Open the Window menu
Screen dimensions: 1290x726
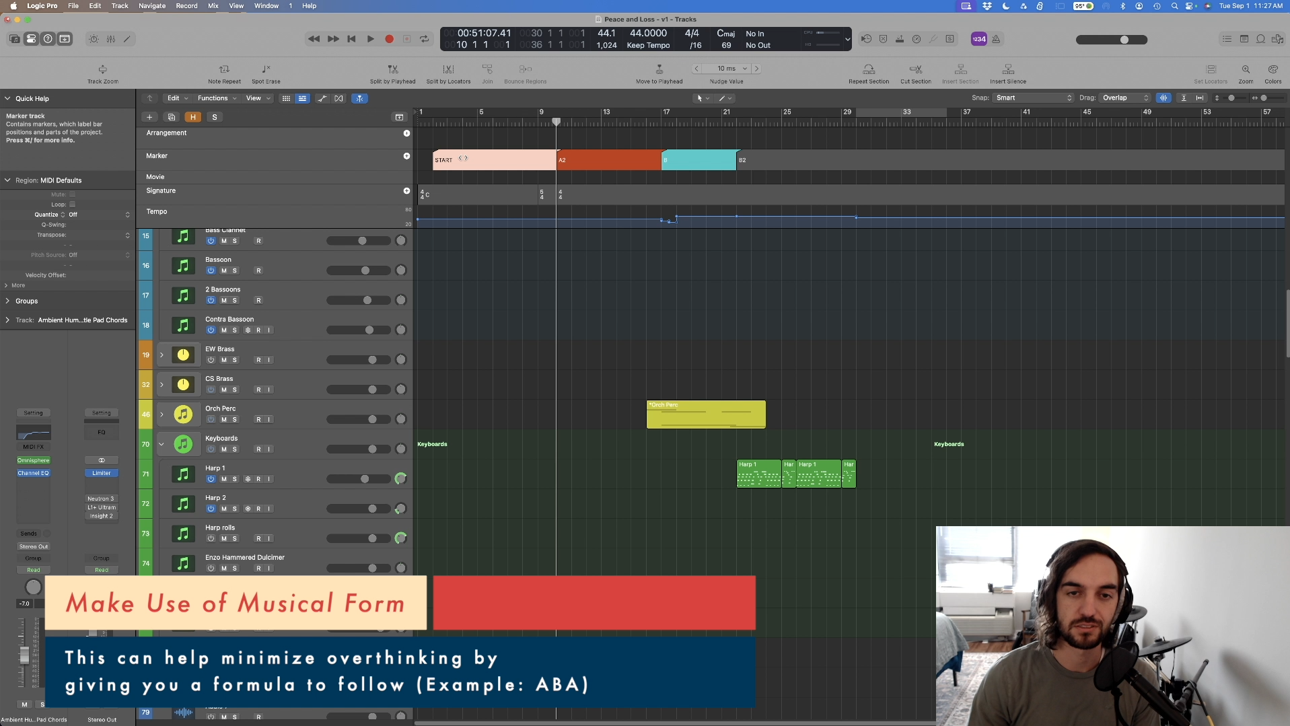[x=266, y=5]
